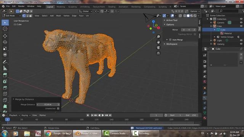Click the Windows Start button
Screen dimensions: 244x137
coord(5,134)
